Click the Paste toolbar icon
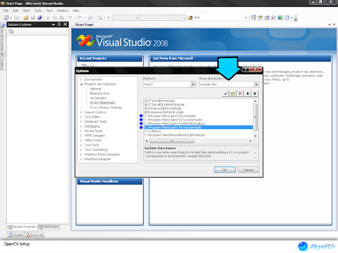This screenshot has height=253, width=338. coord(62,17)
